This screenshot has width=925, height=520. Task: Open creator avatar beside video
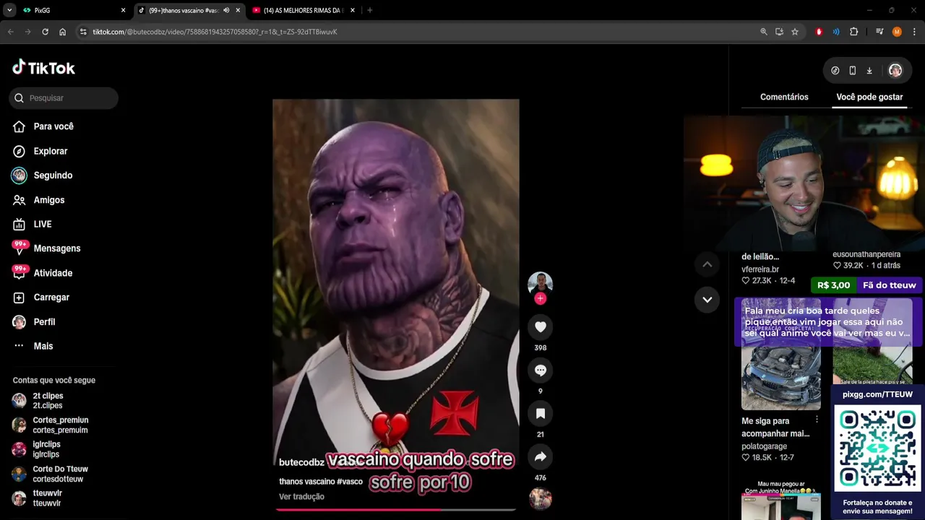tap(541, 284)
